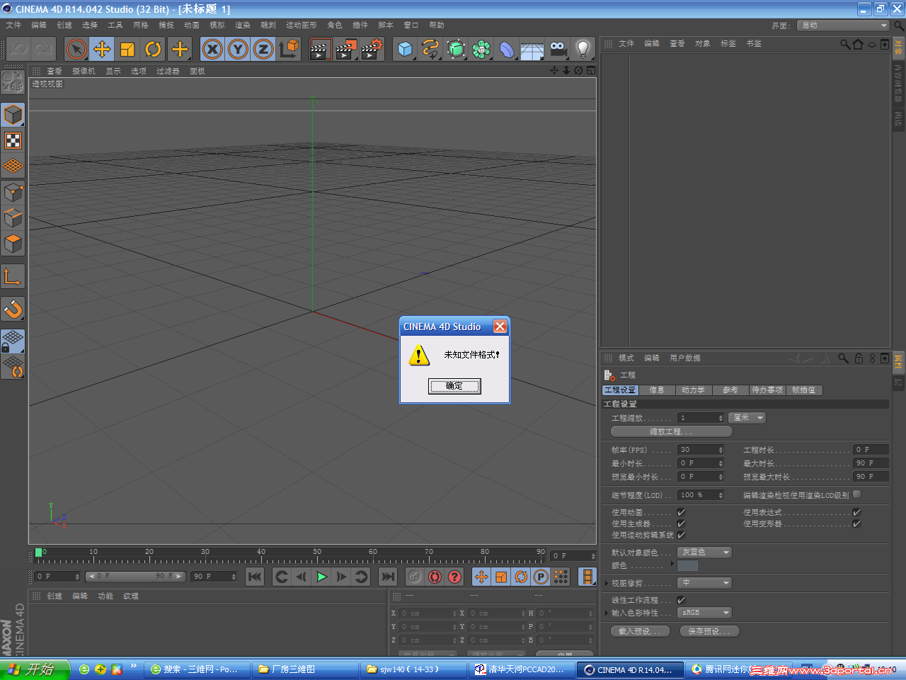906x680 pixels.
Task: Render the active view clapperboard icon
Action: [x=320, y=49]
